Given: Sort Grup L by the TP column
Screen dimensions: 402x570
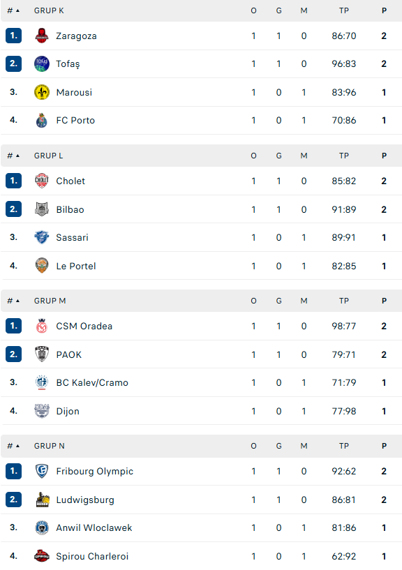Looking at the screenshot, I should (344, 156).
